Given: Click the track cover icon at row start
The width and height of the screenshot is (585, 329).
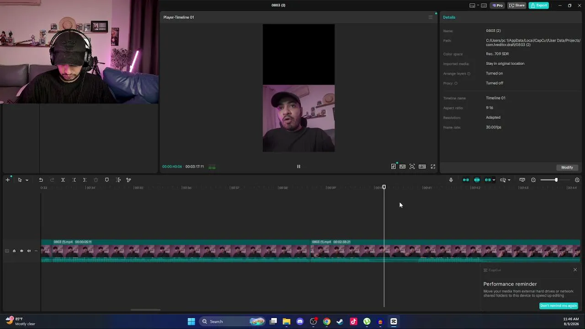Looking at the screenshot, I should pyautogui.click(x=6, y=251).
